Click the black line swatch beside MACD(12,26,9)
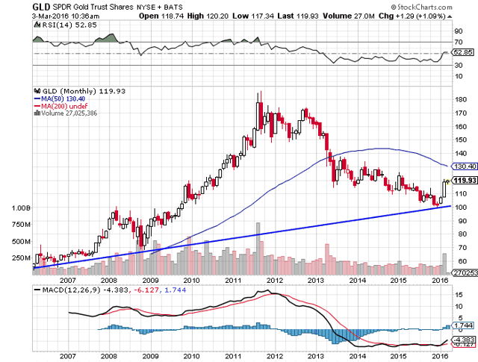This screenshot has width=478, height=362. 37,290
